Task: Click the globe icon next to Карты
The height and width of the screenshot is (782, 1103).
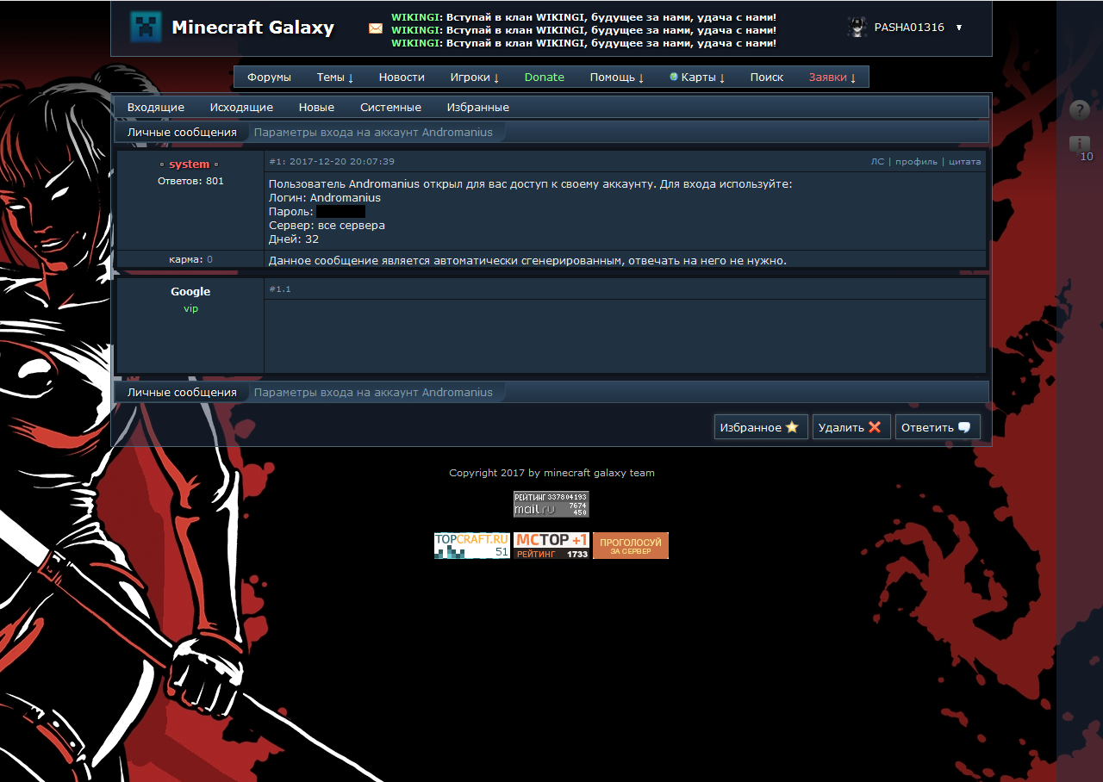Action: (x=674, y=77)
